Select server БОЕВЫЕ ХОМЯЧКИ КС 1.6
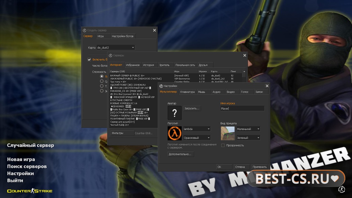 (x=133, y=103)
